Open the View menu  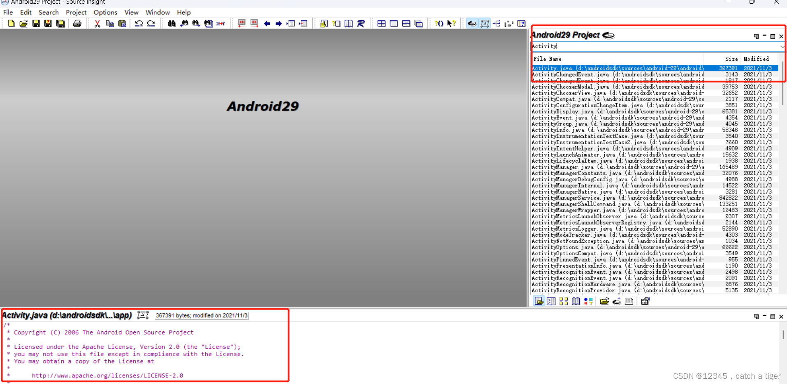pos(131,12)
